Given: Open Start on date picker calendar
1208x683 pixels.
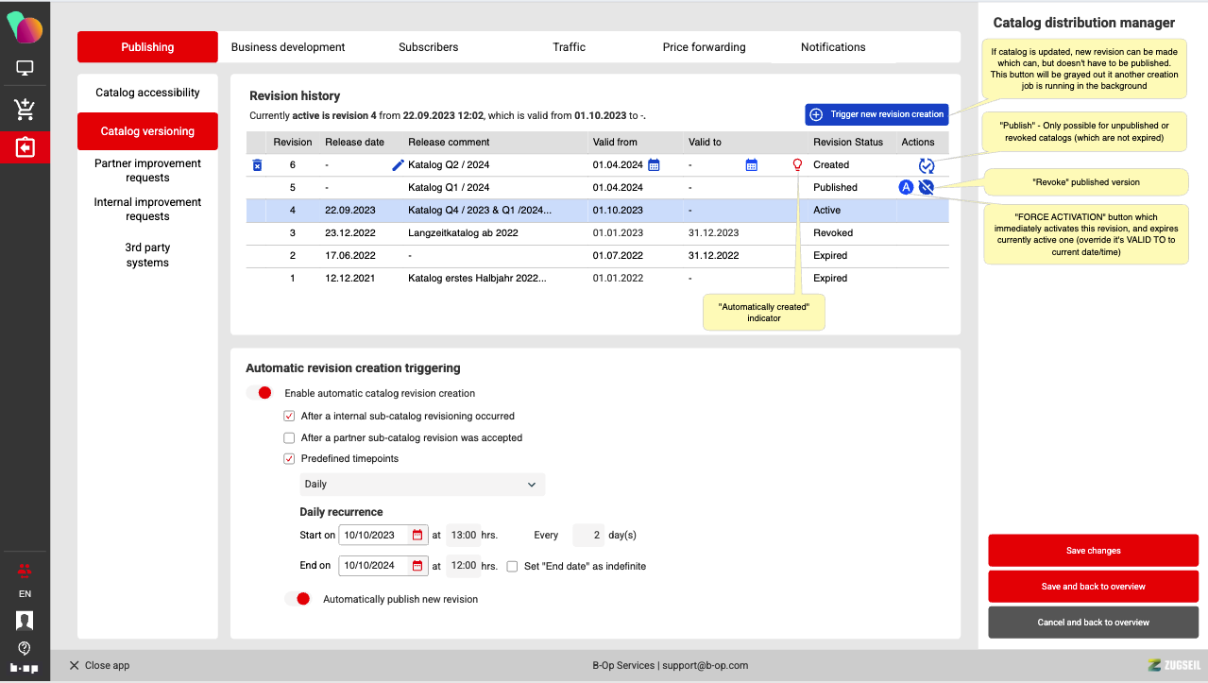Looking at the screenshot, I should coord(417,535).
